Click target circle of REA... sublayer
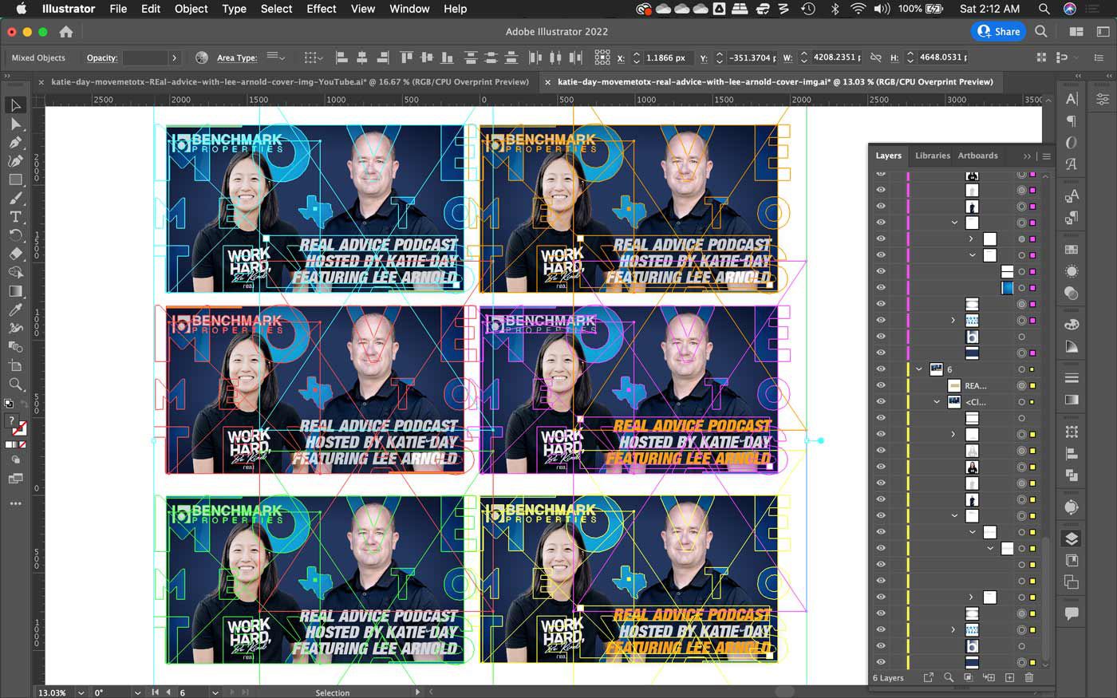The width and height of the screenshot is (1117, 698). (x=1021, y=385)
